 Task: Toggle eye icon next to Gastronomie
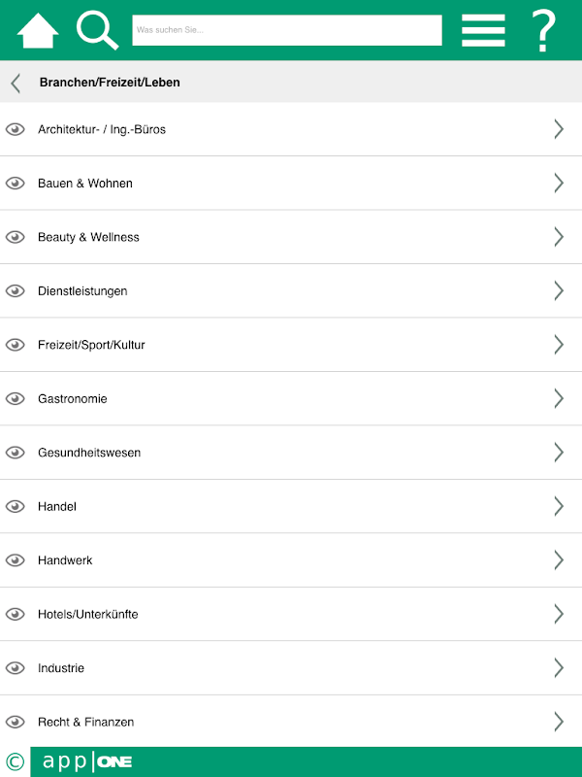point(16,398)
